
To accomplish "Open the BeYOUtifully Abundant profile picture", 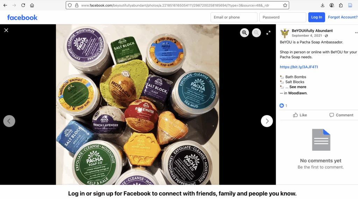I will coord(285,33).
